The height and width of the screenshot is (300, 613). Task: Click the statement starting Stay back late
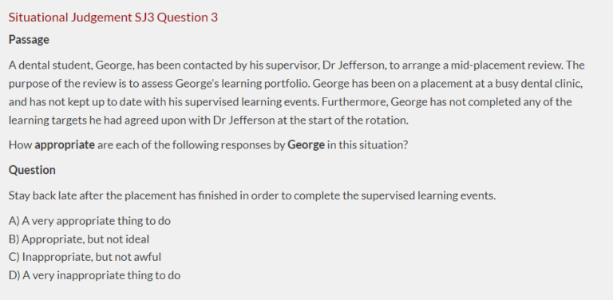tap(252, 195)
